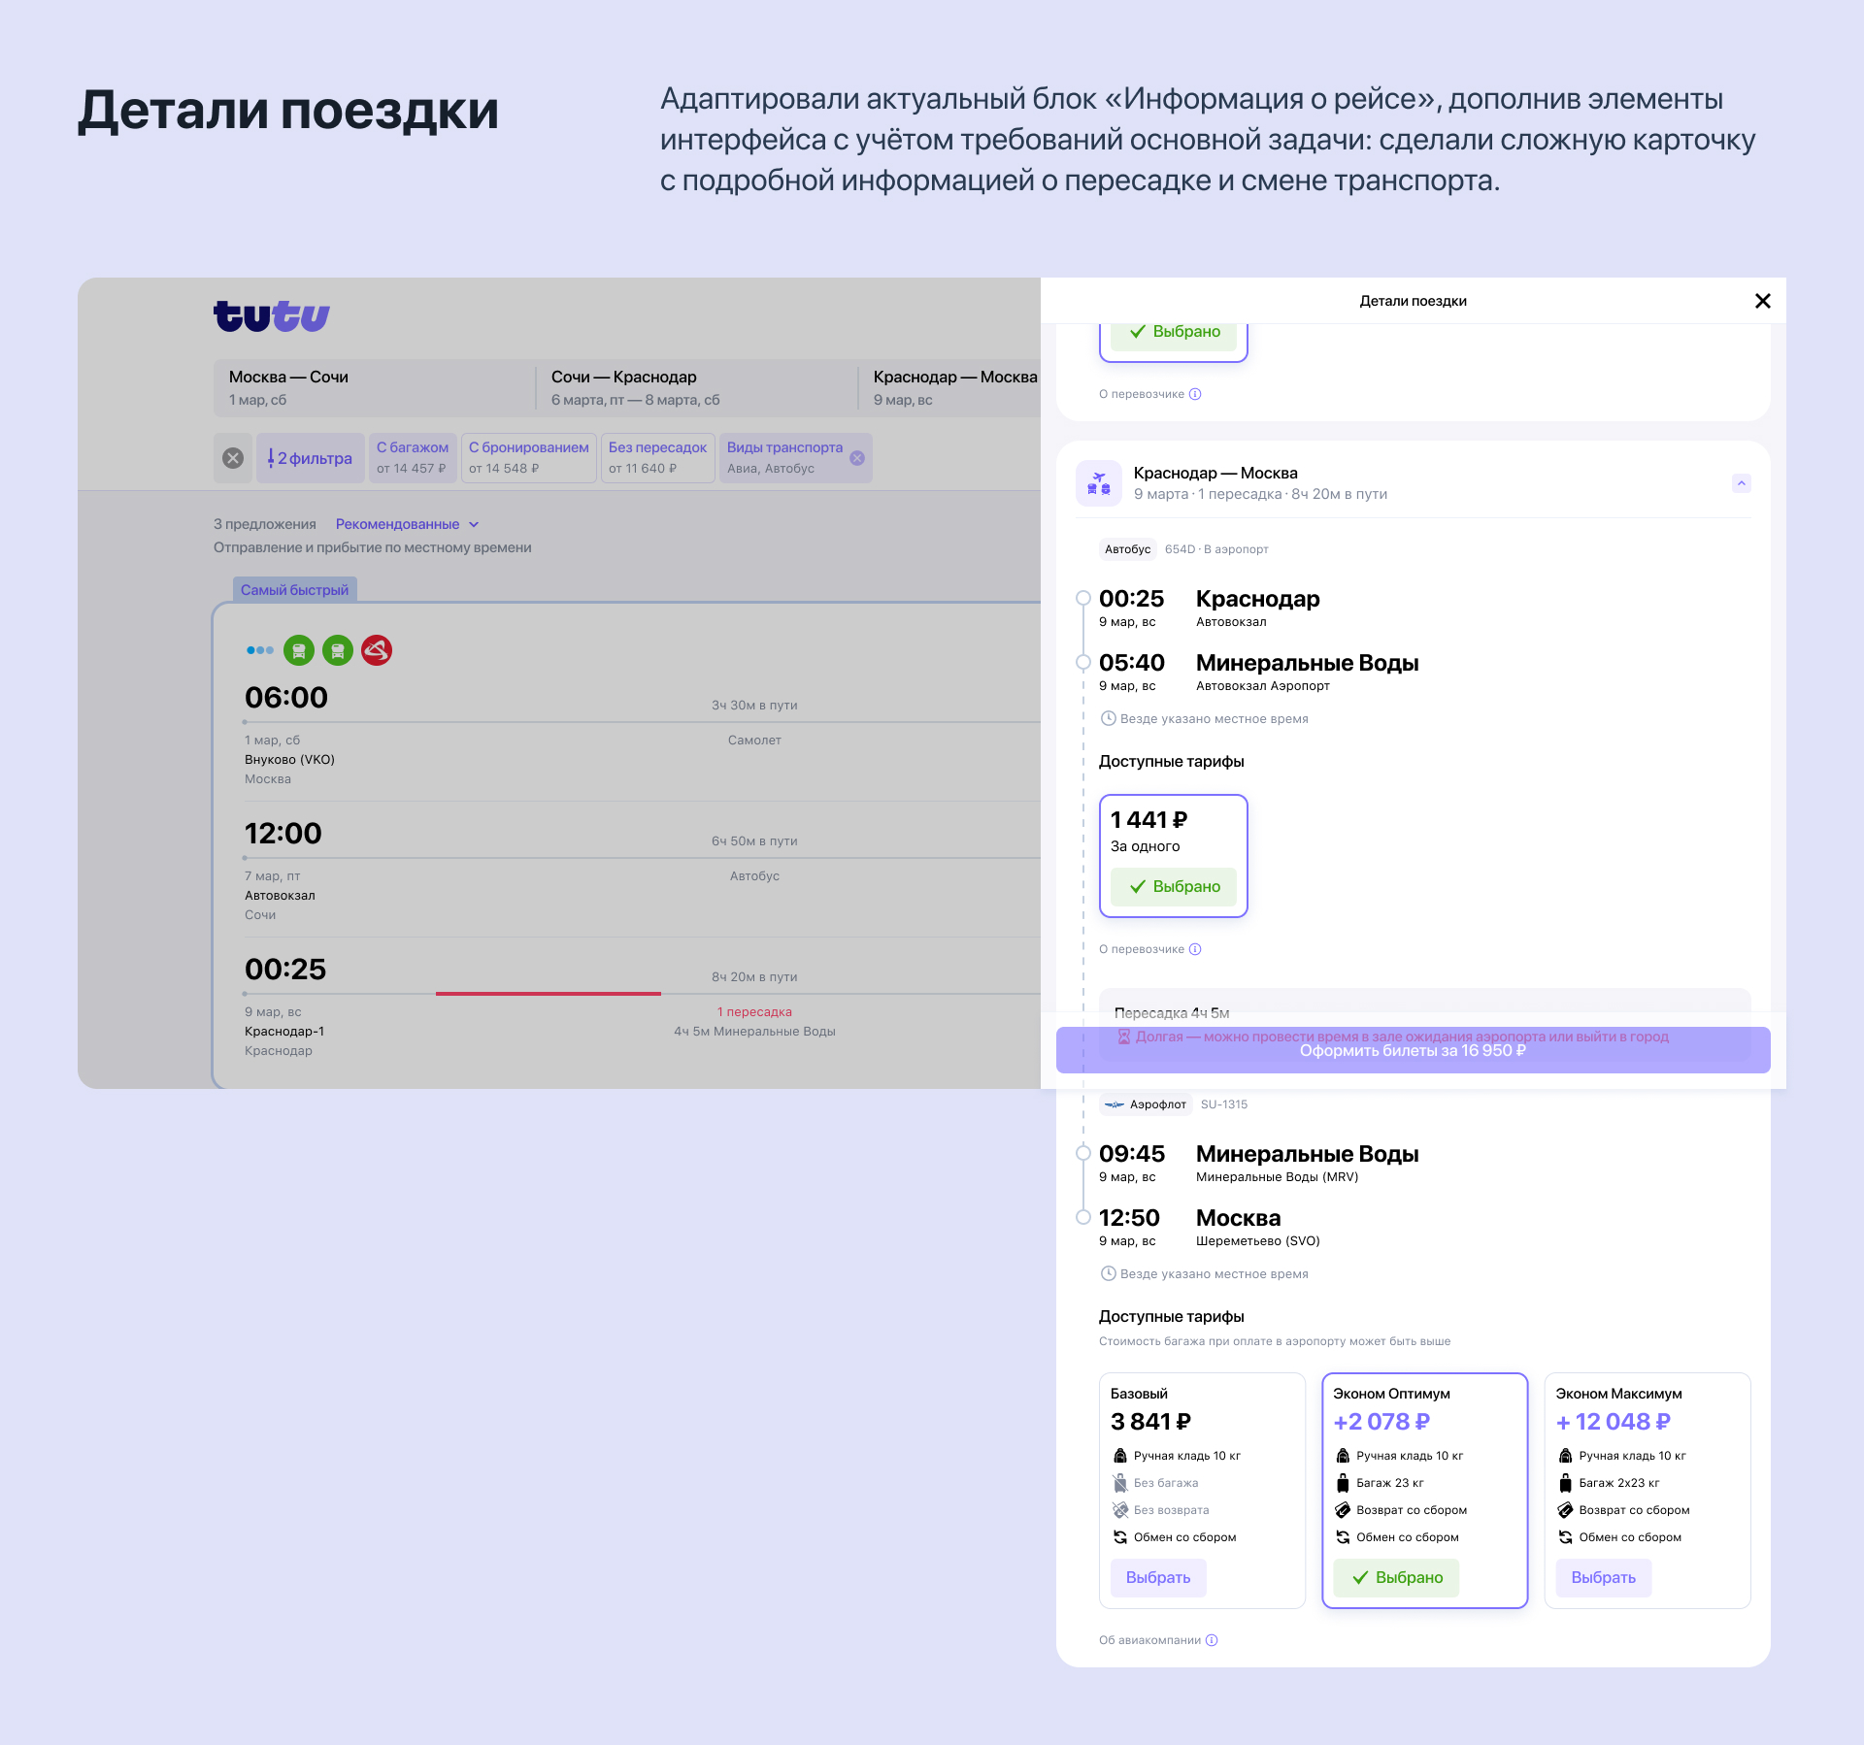Collapse the Краснодар — Москва details card
The height and width of the screenshot is (1745, 1864).
coord(1740,482)
